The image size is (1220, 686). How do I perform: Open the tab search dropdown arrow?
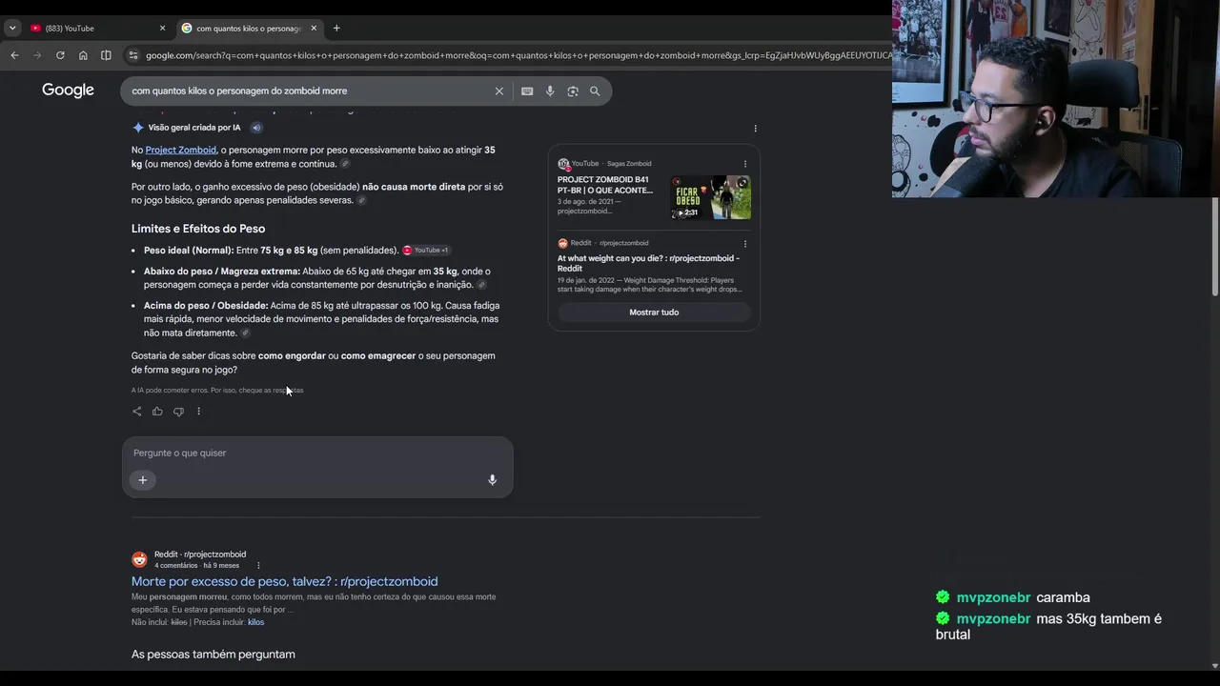[x=12, y=29]
